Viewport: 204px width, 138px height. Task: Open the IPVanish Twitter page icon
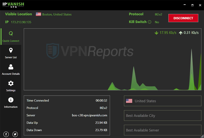pos(15,134)
